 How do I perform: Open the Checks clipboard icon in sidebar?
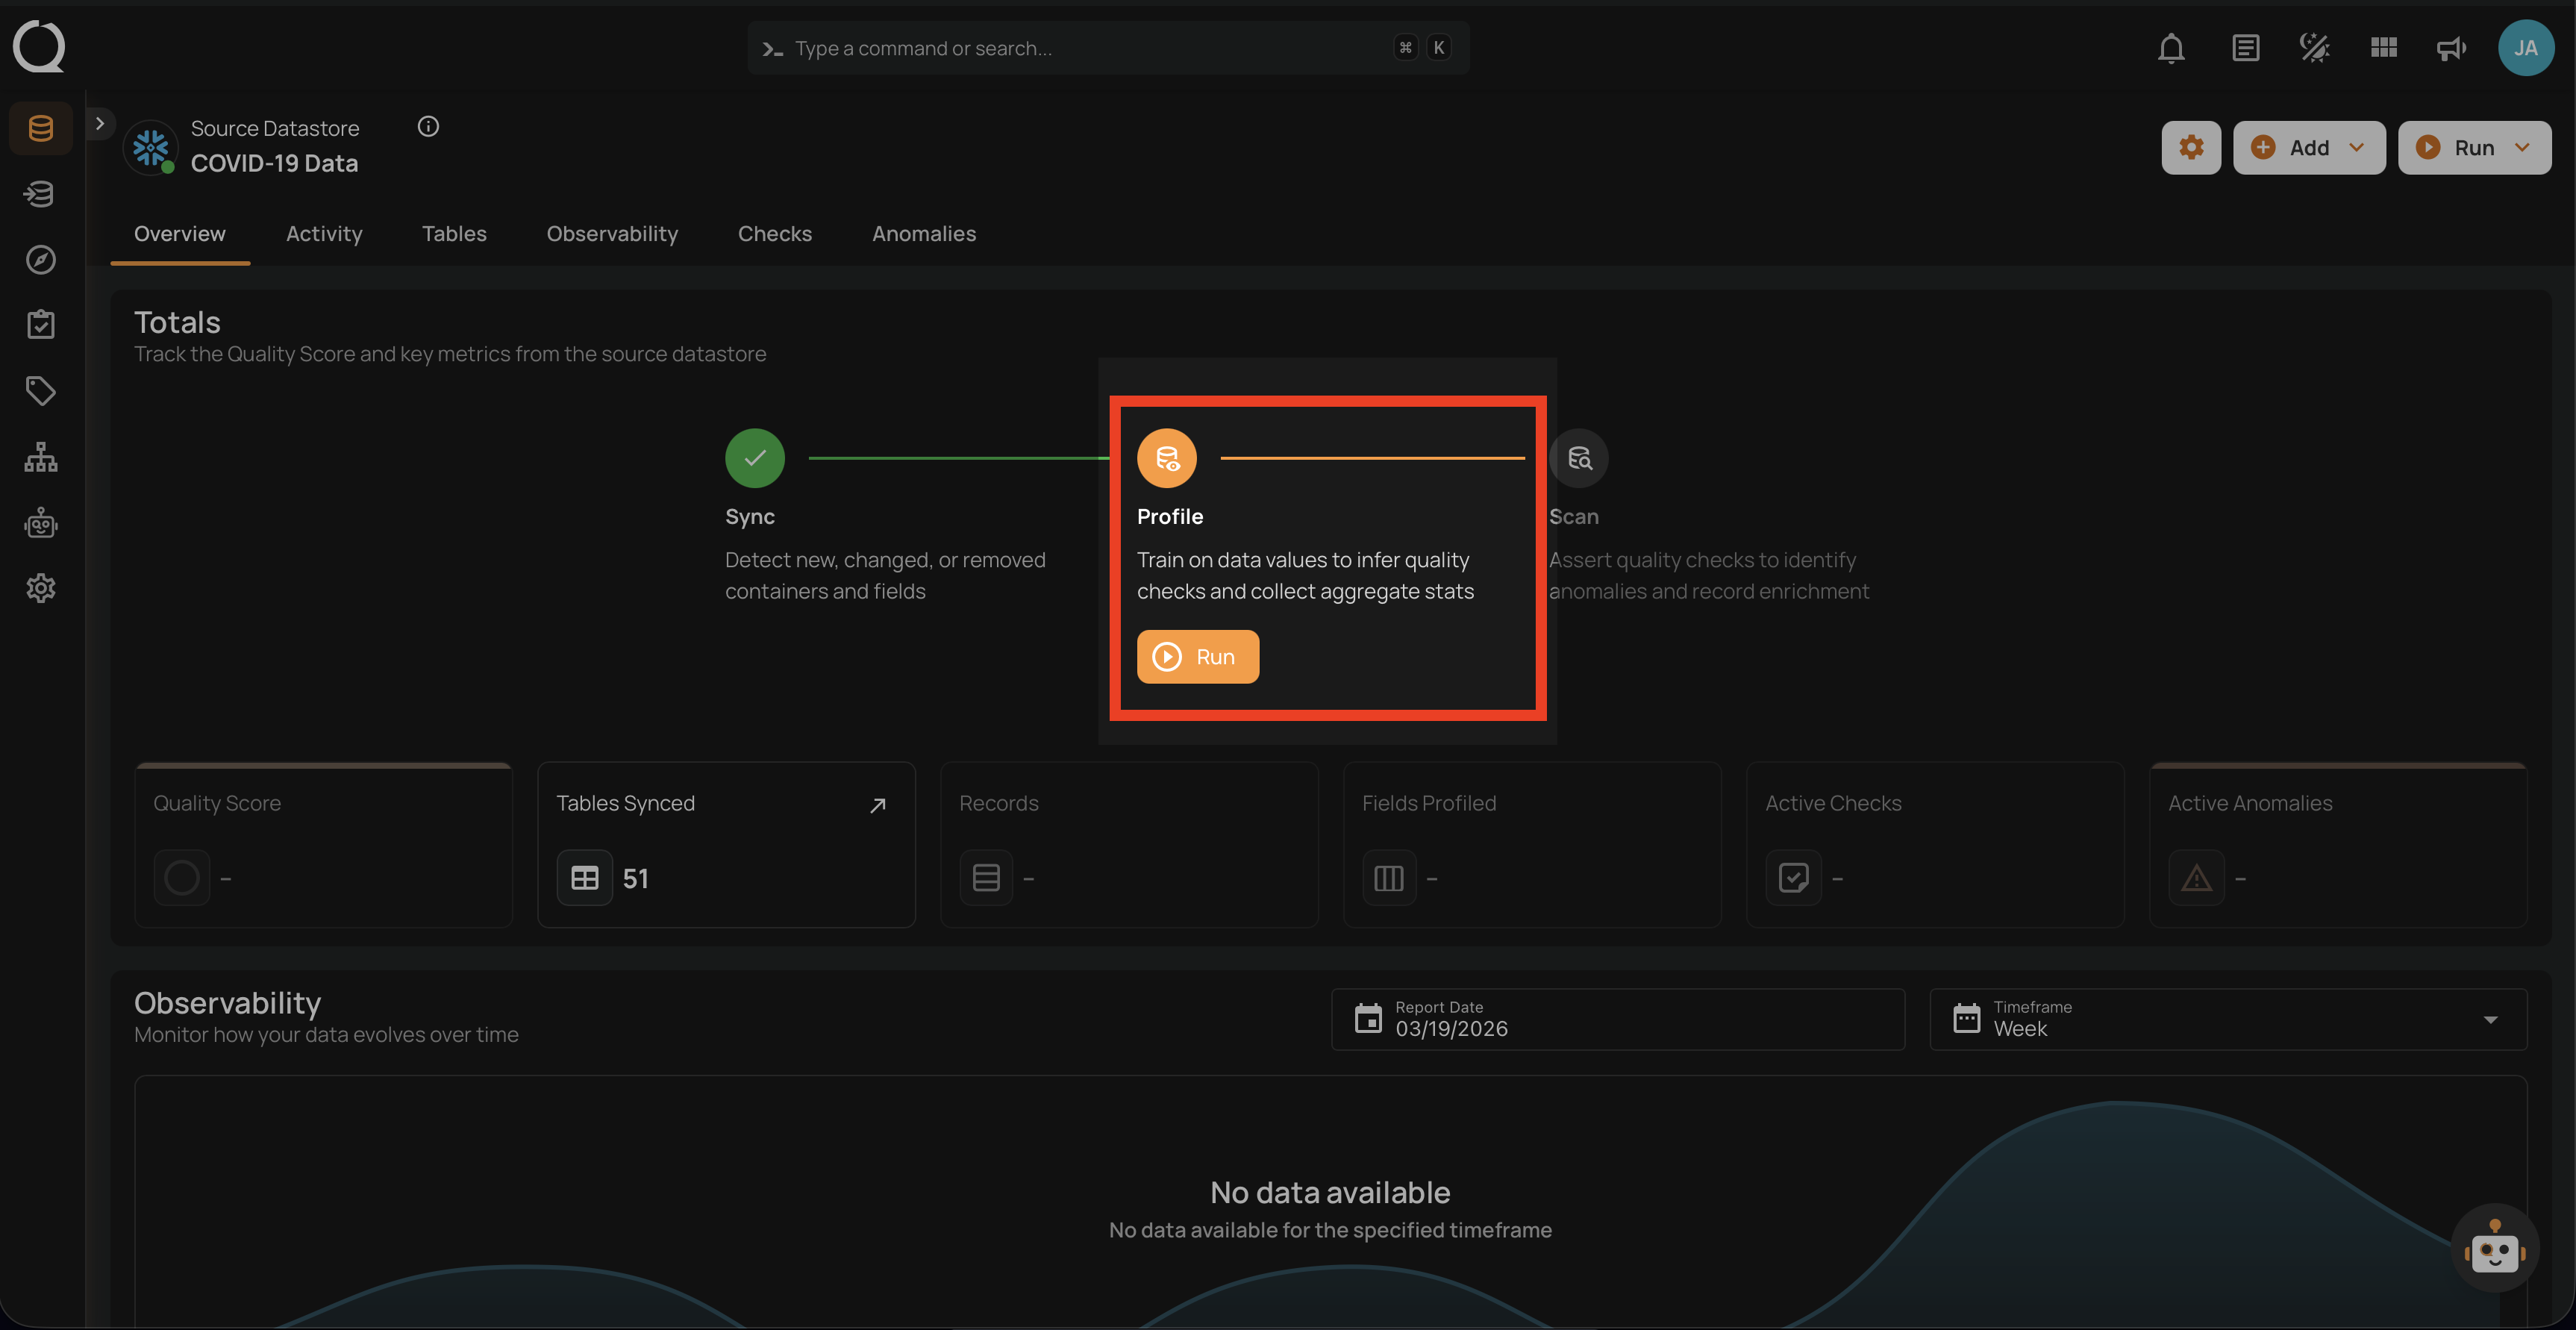point(40,323)
